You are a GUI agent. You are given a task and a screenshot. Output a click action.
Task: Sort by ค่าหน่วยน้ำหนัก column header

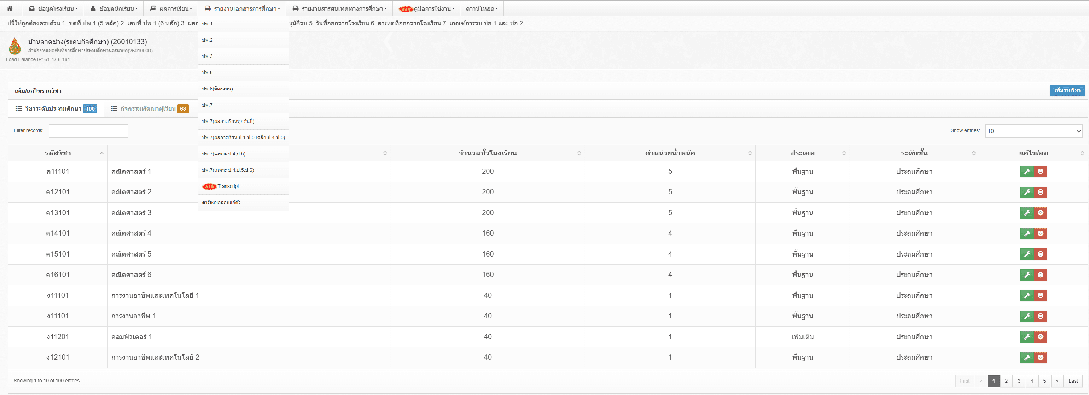[670, 153]
